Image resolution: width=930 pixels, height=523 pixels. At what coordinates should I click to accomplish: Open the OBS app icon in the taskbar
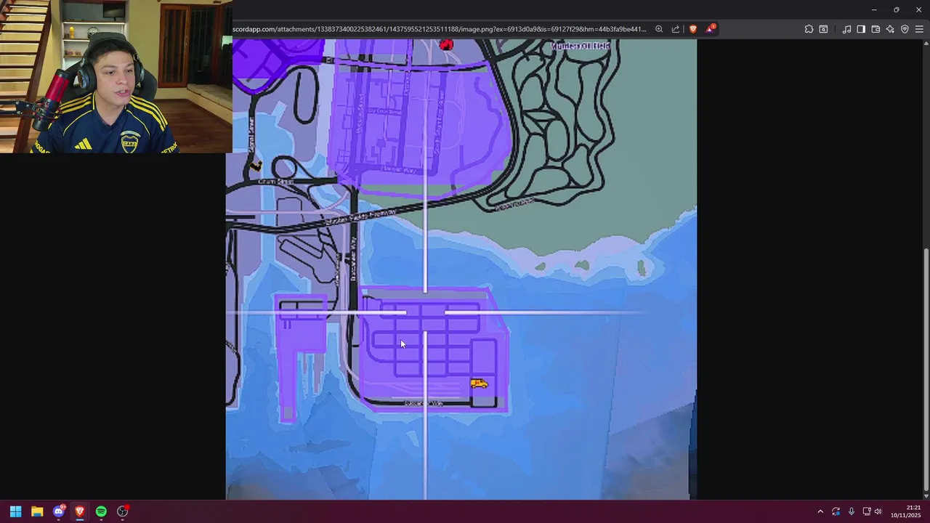point(123,511)
